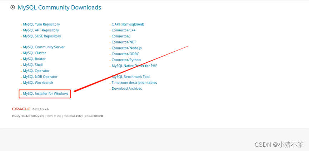The image size is (309, 151).
Task: Open the Connector/J link
Action: pos(121,36)
